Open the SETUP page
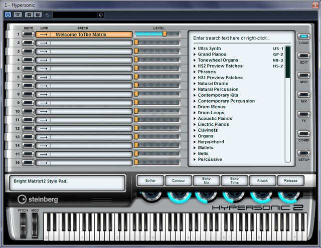The image size is (321, 248). tap(304, 153)
